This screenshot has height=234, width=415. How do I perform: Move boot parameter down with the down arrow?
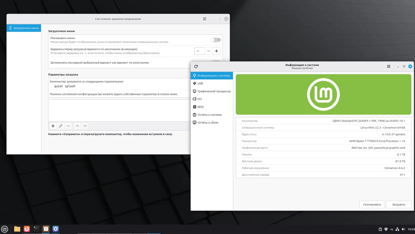[85, 126]
